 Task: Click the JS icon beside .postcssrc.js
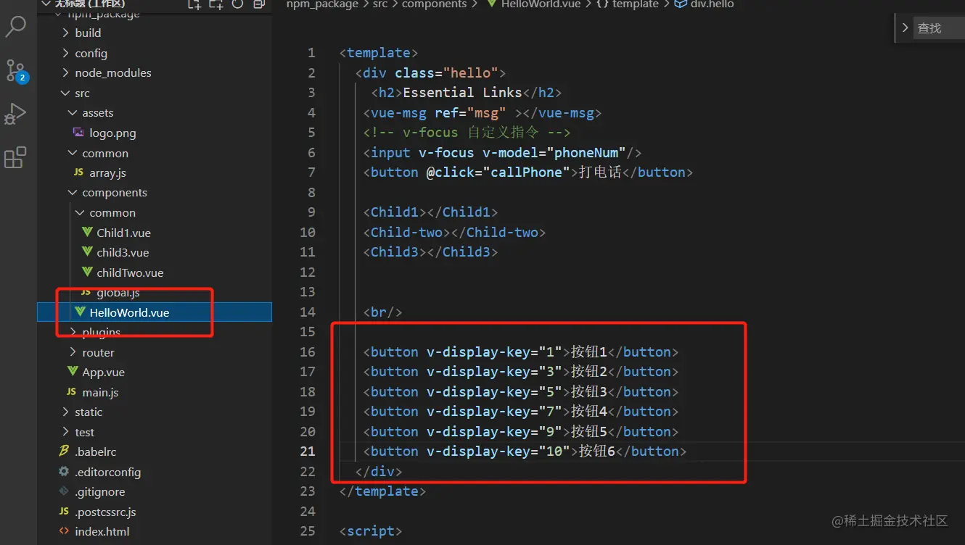pyautogui.click(x=64, y=512)
